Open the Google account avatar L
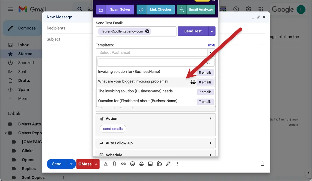 click(x=301, y=10)
